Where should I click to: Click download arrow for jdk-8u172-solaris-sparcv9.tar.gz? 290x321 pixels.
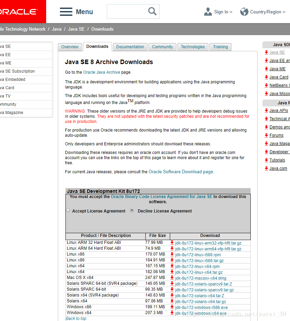(x=172, y=290)
